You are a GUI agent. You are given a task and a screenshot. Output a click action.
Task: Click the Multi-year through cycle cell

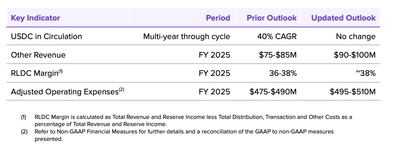187,36
